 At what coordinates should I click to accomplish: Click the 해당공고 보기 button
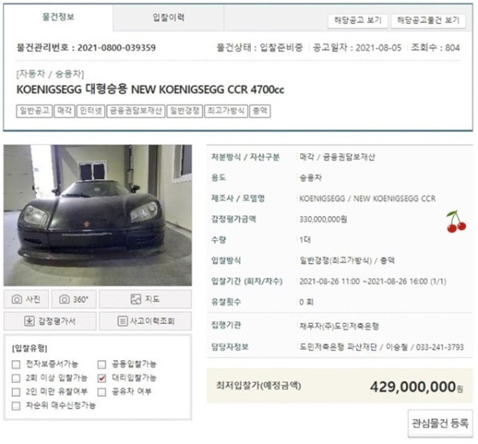[x=358, y=21]
